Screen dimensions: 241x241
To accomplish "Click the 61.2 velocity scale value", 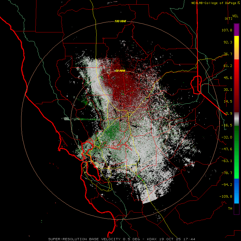I will tap(228, 66).
